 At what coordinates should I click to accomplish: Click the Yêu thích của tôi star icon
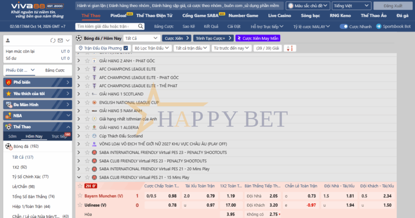tap(9, 93)
